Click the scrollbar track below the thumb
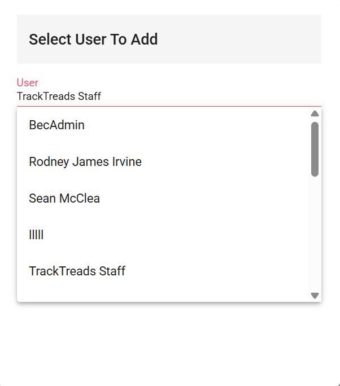340x386 pixels. 315,237
